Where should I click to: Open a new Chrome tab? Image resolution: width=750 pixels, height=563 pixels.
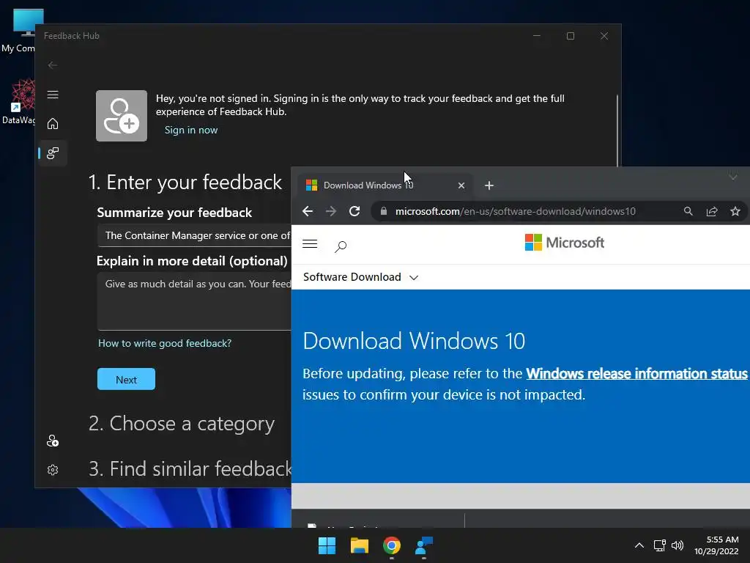[x=489, y=185]
